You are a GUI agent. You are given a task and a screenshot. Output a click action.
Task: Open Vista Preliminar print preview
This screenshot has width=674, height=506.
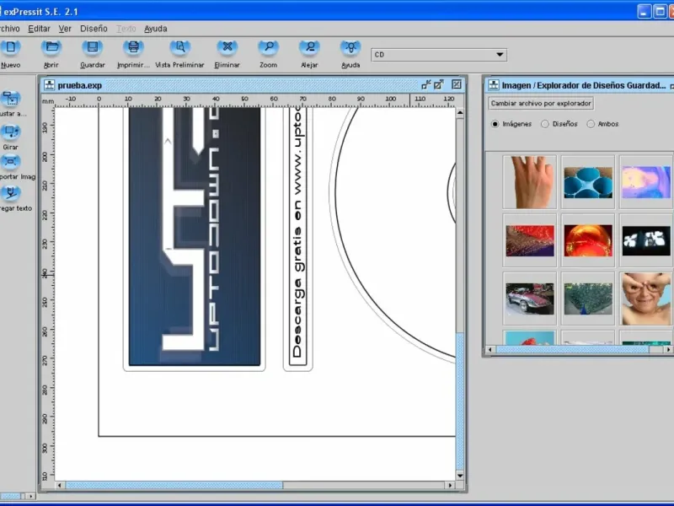[179, 48]
